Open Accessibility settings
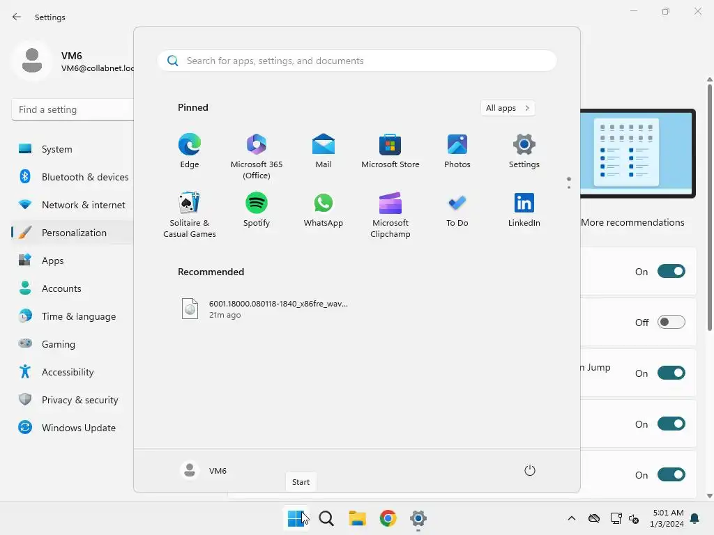Screen dimensions: 714x535 tap(73, 372)
